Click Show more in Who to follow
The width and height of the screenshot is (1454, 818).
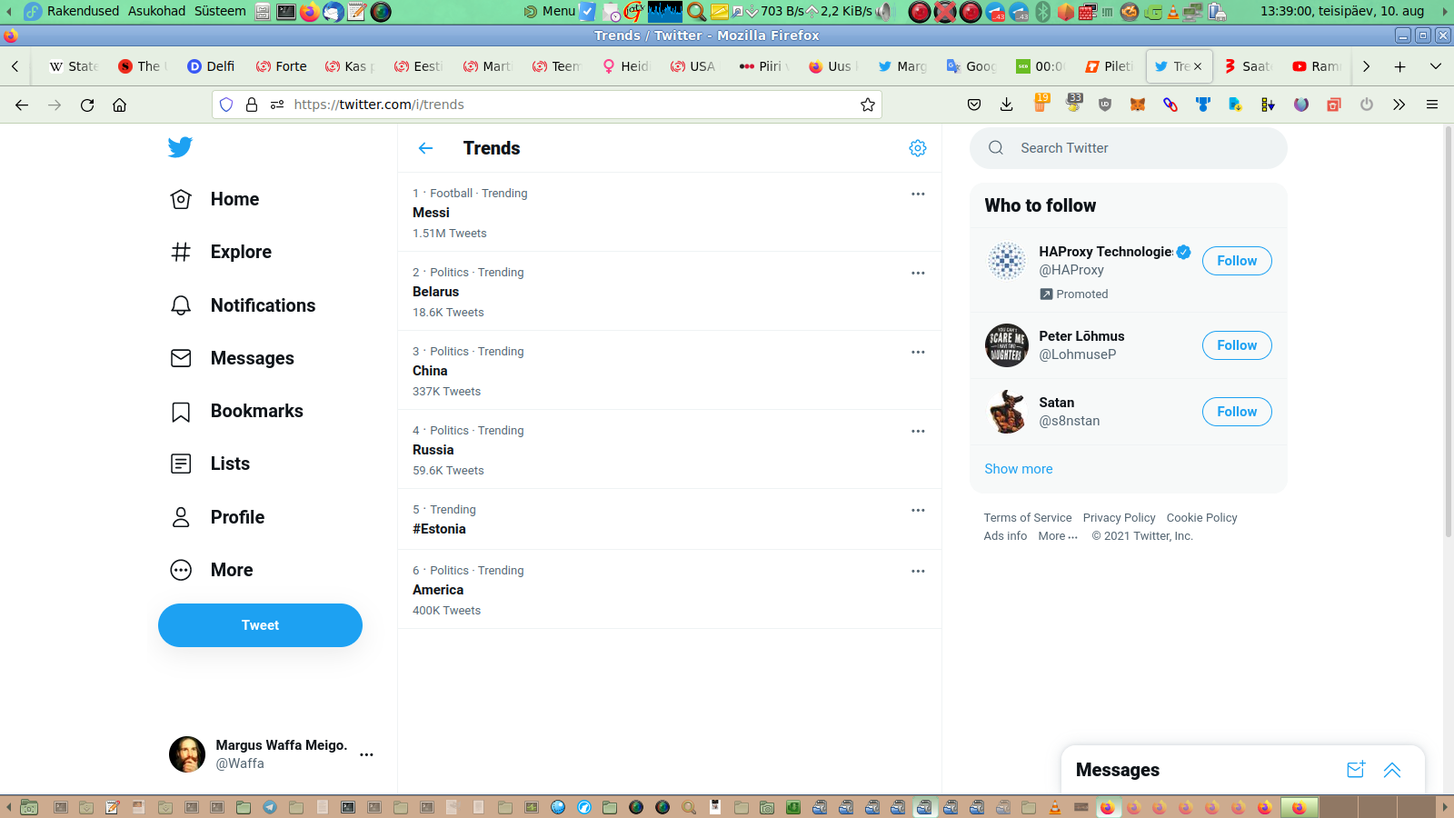pyautogui.click(x=1019, y=469)
